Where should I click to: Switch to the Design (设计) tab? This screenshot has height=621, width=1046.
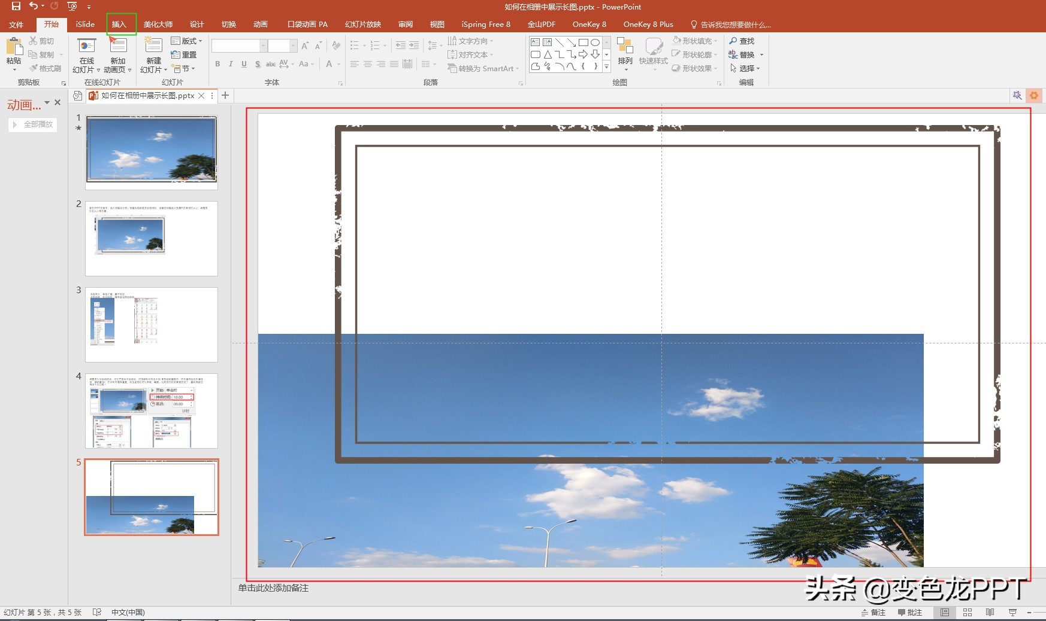pos(196,25)
